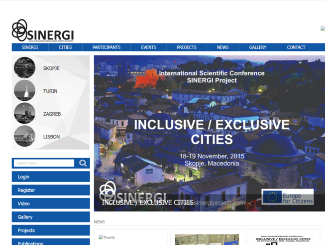325x245 pixels.
Task: Click the Inclusive / Exclusive Cities banner caption
Action: (147, 203)
